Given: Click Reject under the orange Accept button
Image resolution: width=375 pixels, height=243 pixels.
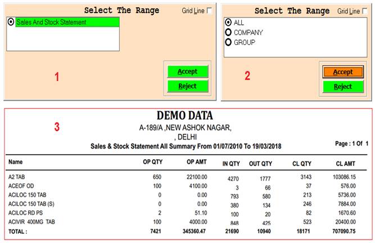Looking at the screenshot, I should click(342, 87).
